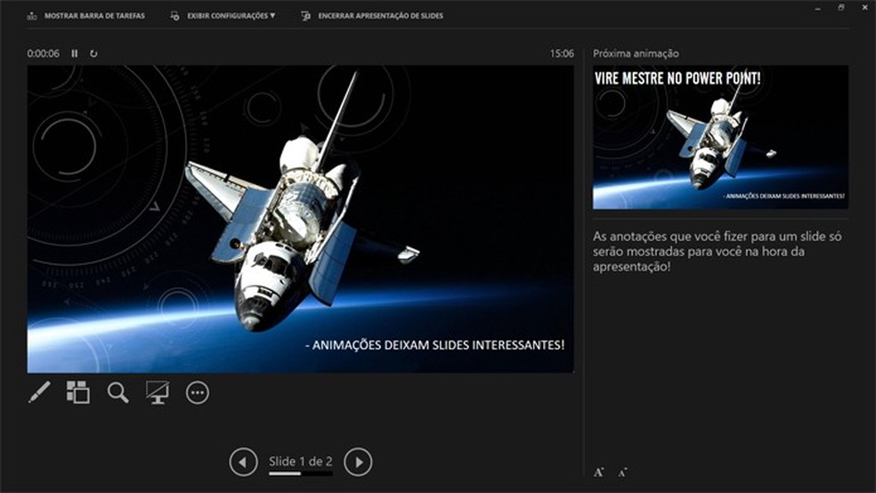
Task: Click Encerrar Apresentação de Slides
Action: [372, 16]
